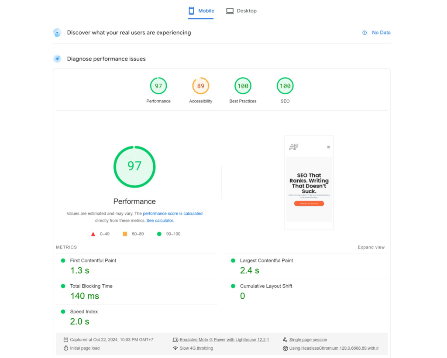447x358 pixels.
Task: Click the 140 ms value
Action: tap(85, 296)
